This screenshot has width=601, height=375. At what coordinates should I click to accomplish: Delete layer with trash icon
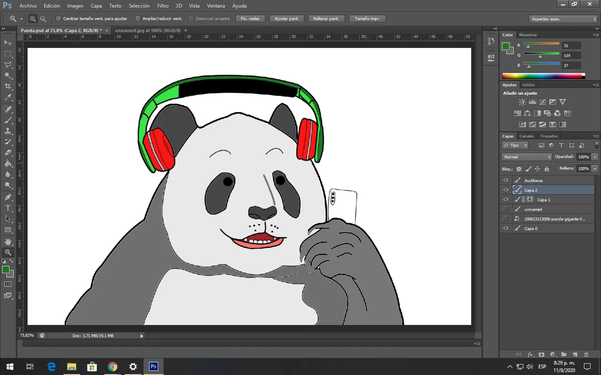(586, 355)
